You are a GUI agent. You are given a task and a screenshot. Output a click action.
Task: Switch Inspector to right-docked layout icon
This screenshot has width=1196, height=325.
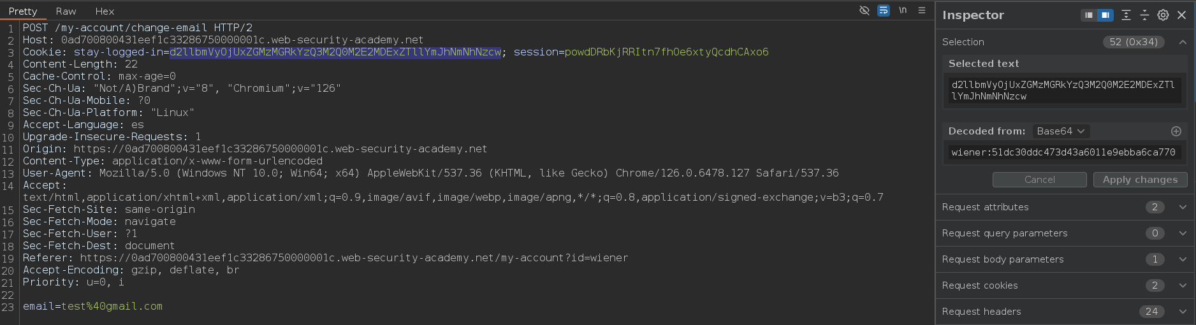pyautogui.click(x=1105, y=15)
